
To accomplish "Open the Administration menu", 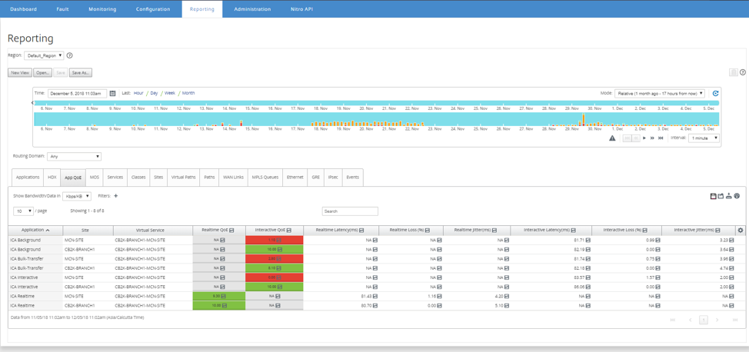I will [x=252, y=9].
